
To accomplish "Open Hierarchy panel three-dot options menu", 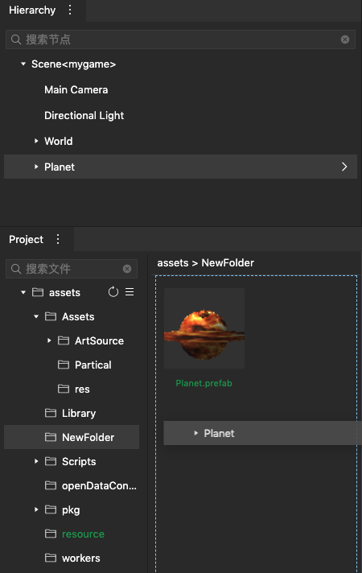I will (x=70, y=10).
